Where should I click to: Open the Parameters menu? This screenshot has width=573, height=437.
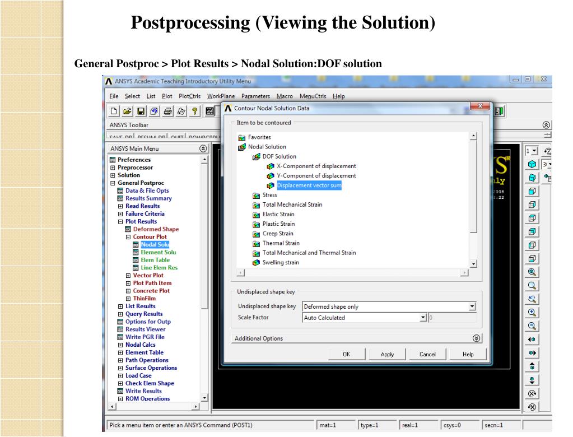[x=255, y=96]
